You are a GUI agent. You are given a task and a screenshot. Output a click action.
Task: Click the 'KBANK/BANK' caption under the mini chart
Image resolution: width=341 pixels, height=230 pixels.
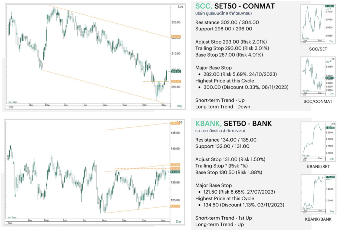click(x=319, y=219)
